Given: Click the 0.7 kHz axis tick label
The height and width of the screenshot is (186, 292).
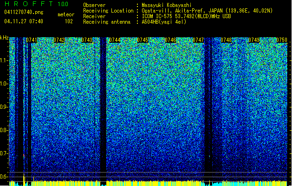Looking at the screenshot, I should [4, 153].
